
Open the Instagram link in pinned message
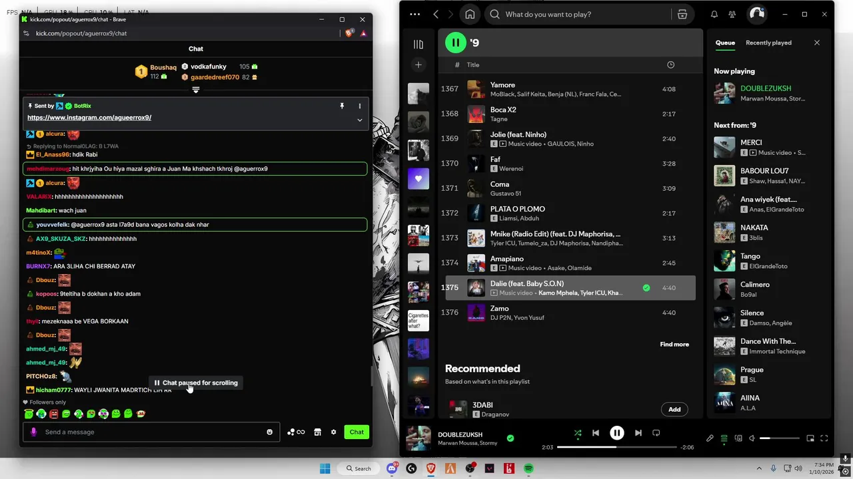click(x=89, y=118)
